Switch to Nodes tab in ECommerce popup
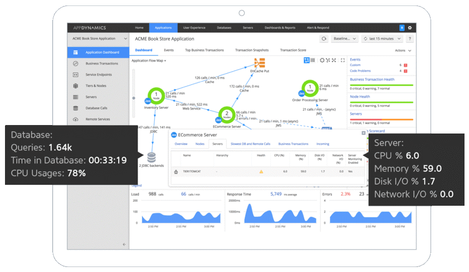 point(200,144)
